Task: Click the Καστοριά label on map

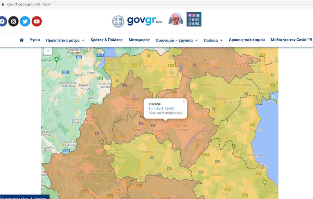Action: click(131, 98)
